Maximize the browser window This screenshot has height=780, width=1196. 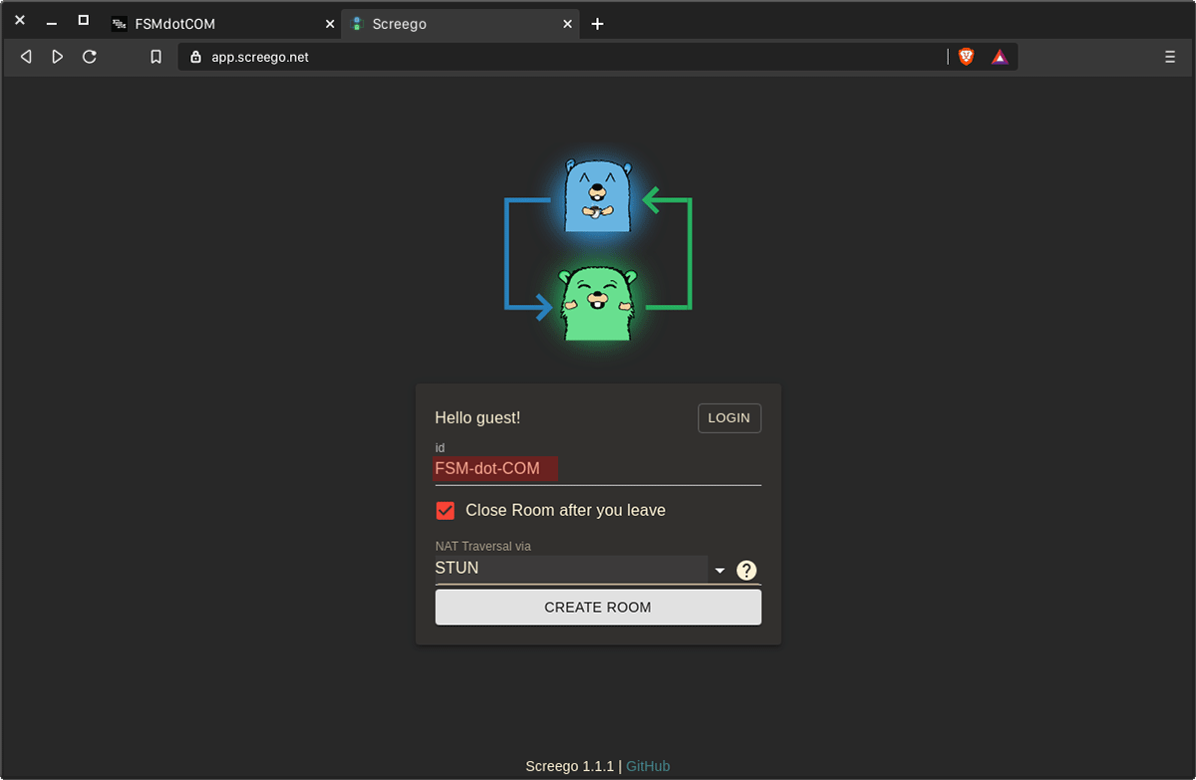point(84,20)
